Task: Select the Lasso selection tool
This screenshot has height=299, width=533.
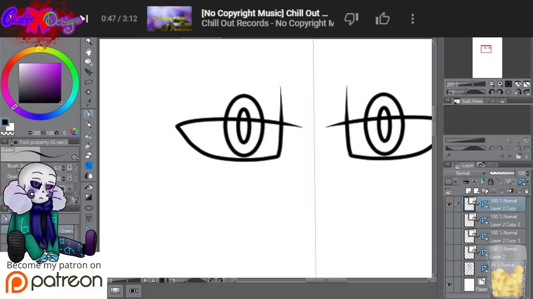Action: click(x=89, y=82)
